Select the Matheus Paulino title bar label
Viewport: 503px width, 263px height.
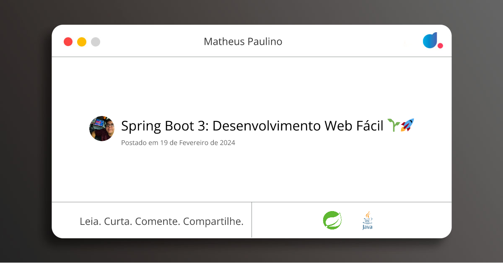tap(243, 41)
